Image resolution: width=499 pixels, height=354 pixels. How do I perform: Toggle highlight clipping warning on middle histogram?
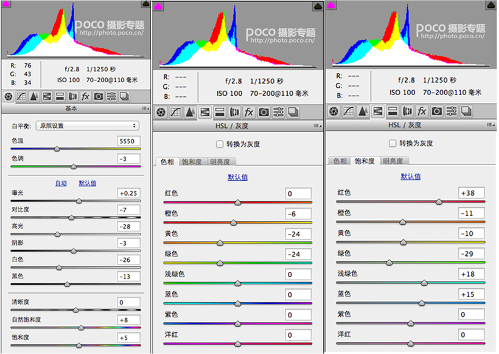pyautogui.click(x=318, y=6)
